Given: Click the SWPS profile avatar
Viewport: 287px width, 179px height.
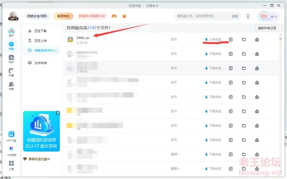Looking at the screenshot, I should point(13,16).
